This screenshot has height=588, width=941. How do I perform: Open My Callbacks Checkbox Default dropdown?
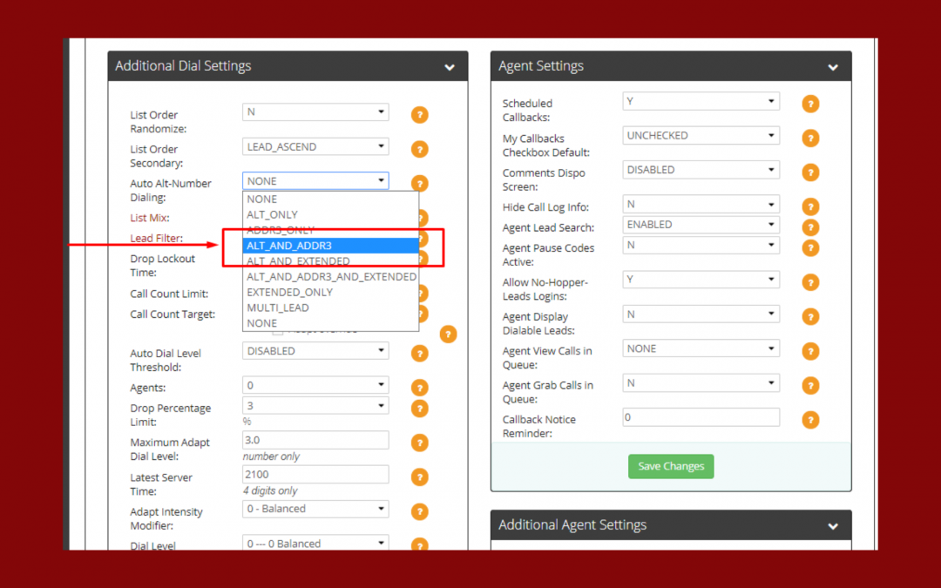click(701, 136)
